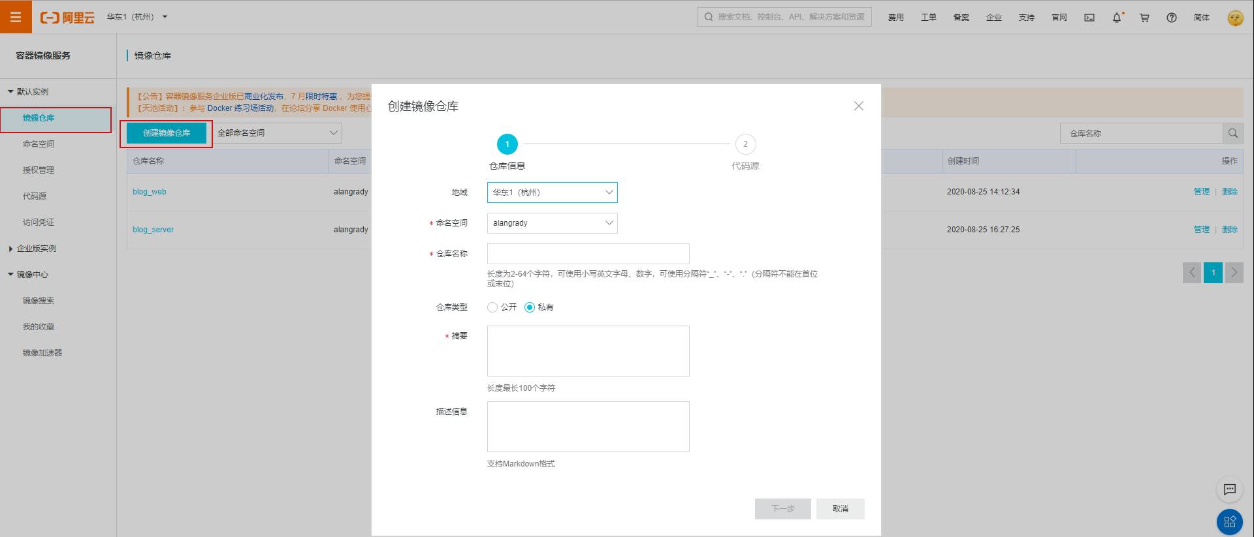Open the user avatar menu
This screenshot has height=537, width=1254.
click(x=1235, y=18)
